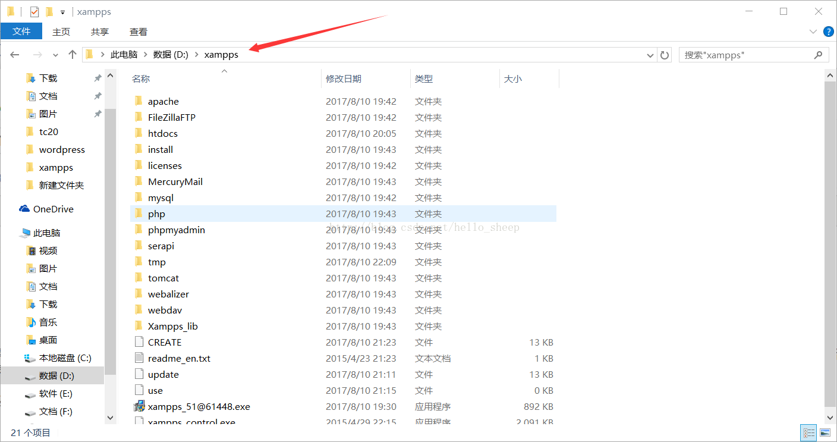Click the xampps_51@61448.exe application icon
This screenshot has width=837, height=442.
coord(139,406)
